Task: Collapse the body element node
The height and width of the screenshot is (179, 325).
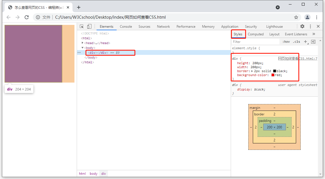Action: (83, 48)
